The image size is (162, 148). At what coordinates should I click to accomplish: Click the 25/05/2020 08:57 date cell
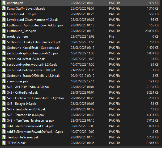83,9
